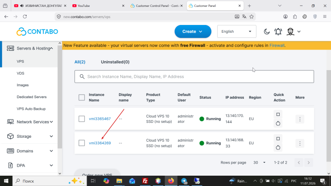331x186 pixels.
Task: Open the notifications bell
Action: 278,31
